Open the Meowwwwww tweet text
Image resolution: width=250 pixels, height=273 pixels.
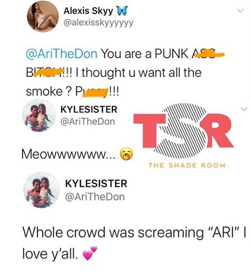(x=69, y=154)
